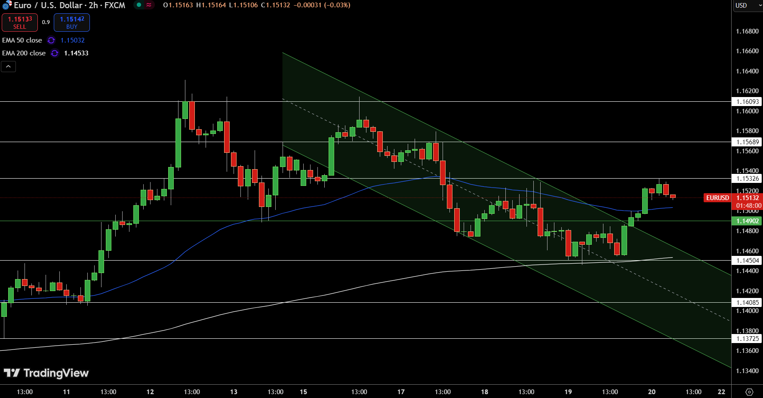The width and height of the screenshot is (763, 398).
Task: Click the OHLC change value -0.00031 (-0.03%)
Action: click(x=322, y=5)
